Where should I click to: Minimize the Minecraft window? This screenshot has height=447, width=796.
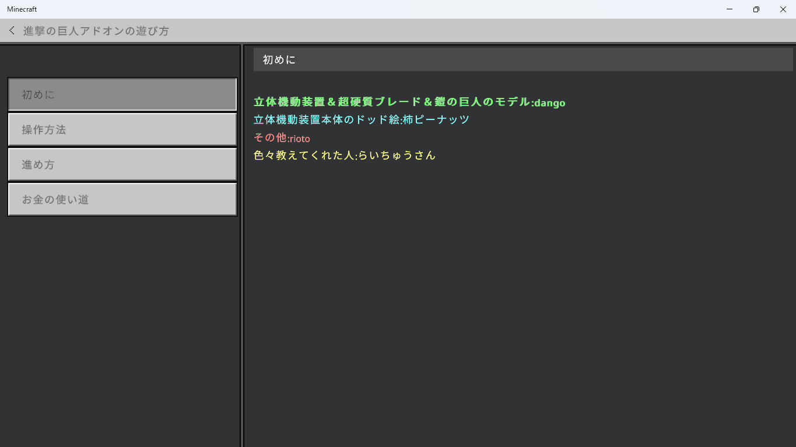coord(730,9)
